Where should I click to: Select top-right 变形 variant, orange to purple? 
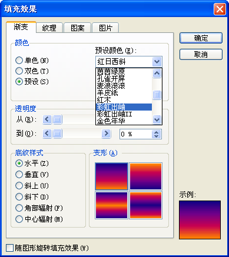(145, 176)
